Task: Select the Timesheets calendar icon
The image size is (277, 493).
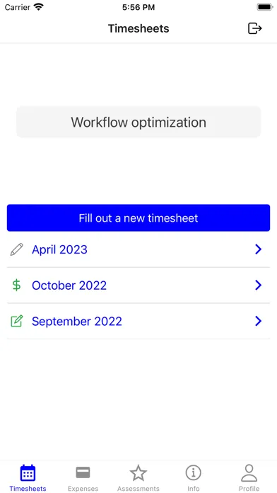Action: tap(28, 473)
